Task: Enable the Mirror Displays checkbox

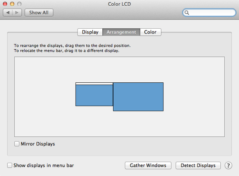Action: pyautogui.click(x=17, y=144)
